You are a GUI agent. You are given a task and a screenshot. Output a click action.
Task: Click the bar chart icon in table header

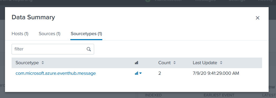136,63
